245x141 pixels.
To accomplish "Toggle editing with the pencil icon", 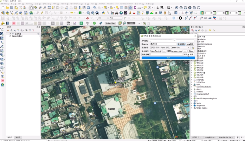I will pos(42,13).
